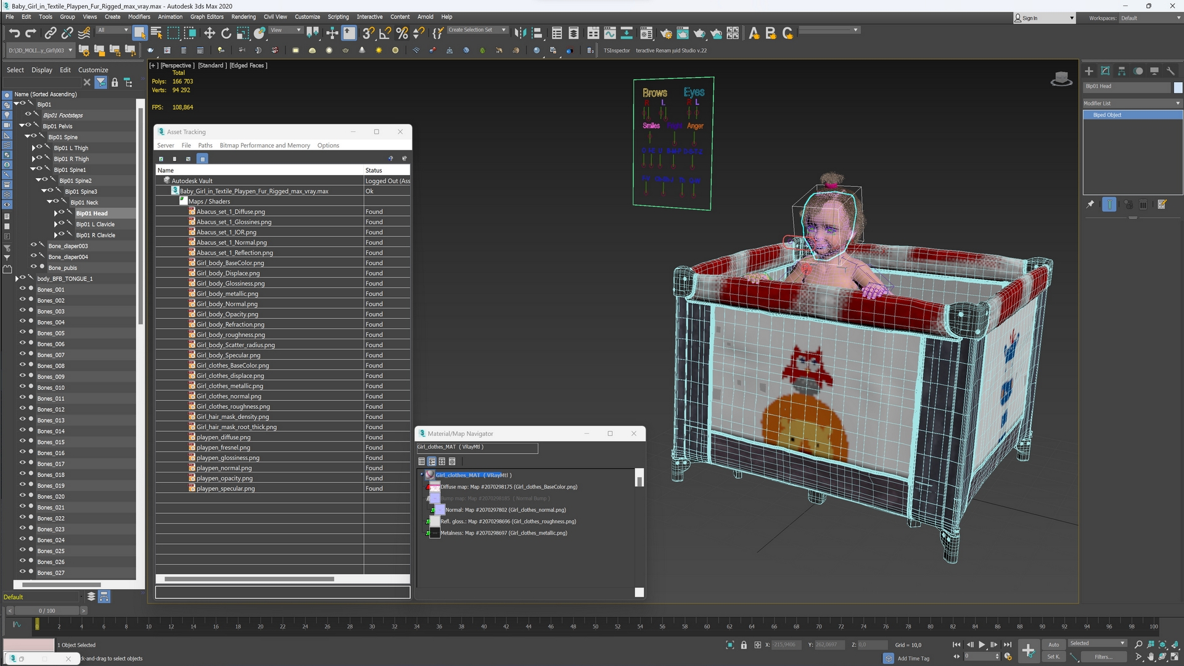Toggle visibility eye of Bip01 Head
This screenshot has height=666, width=1184.
coord(62,213)
